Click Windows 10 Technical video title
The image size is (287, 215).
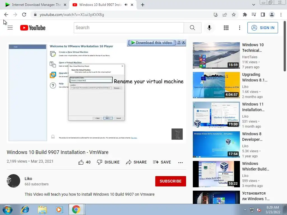253,48
